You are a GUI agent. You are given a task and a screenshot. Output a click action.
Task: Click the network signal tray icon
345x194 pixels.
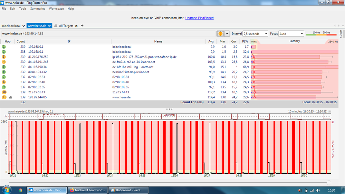[312, 191]
